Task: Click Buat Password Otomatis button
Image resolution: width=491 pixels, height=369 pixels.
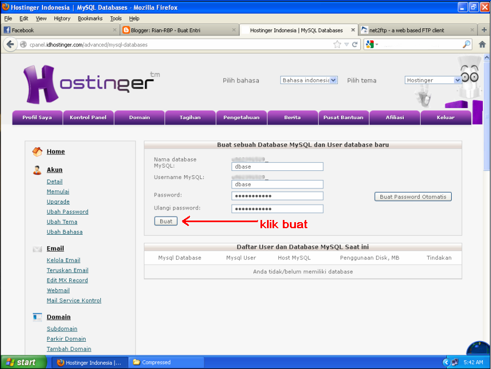Action: [413, 197]
